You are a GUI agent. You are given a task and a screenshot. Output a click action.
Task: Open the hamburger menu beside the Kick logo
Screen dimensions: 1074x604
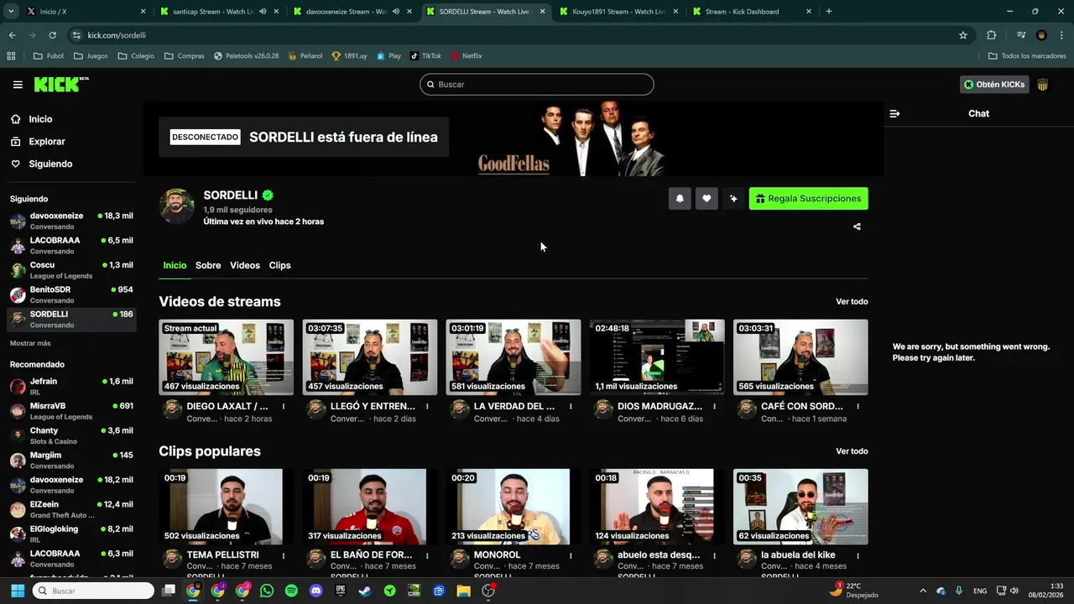[x=18, y=85]
